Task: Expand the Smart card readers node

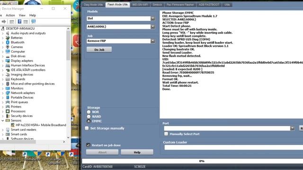Action: click(3, 130)
